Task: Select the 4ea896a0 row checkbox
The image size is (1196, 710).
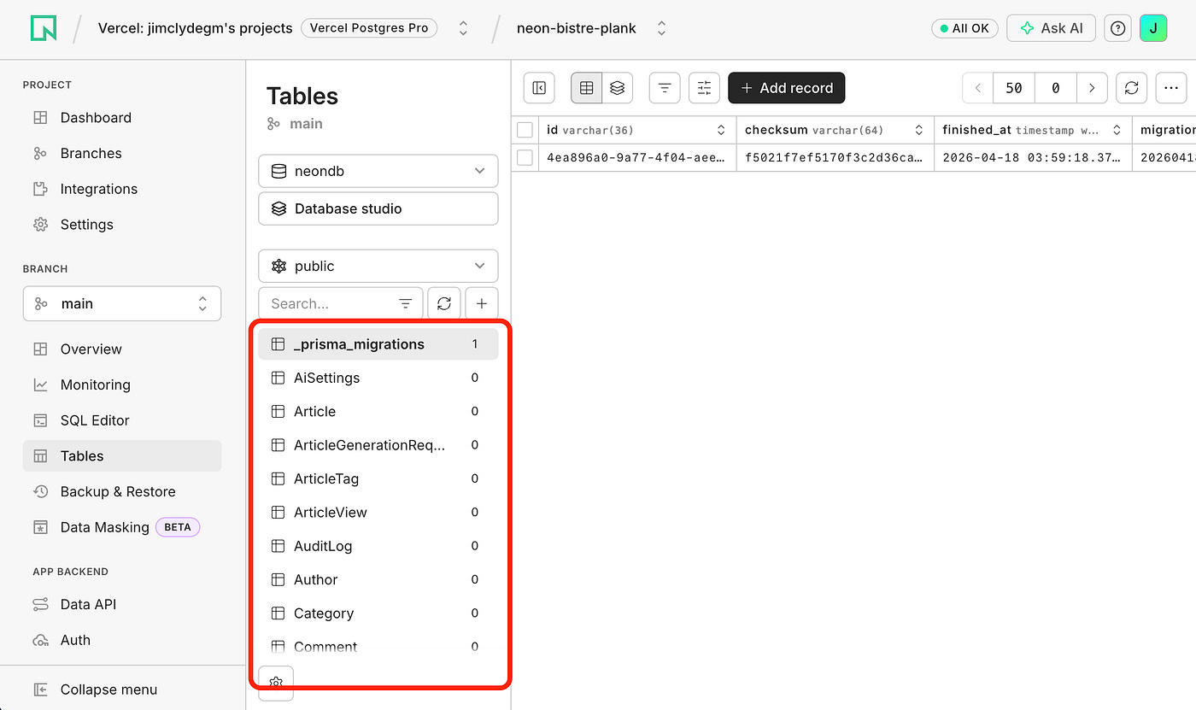Action: [525, 157]
